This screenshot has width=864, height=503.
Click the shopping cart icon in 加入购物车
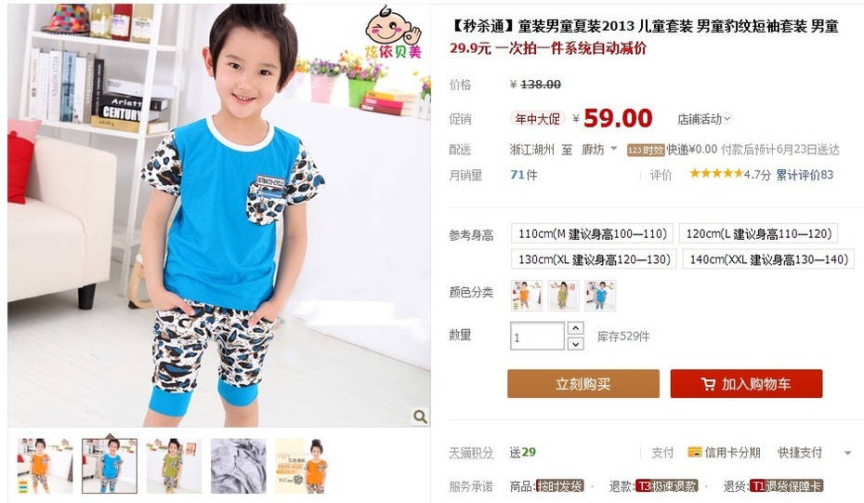click(x=708, y=384)
